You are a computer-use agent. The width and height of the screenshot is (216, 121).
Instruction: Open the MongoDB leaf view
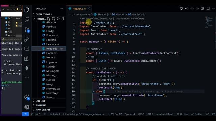click(27, 68)
